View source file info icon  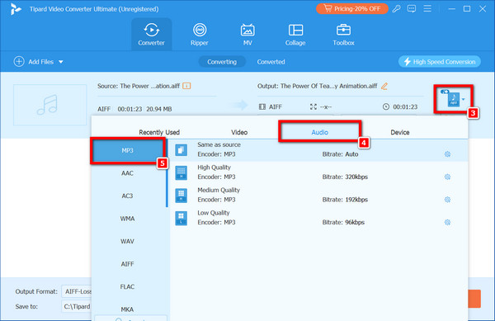186,86
